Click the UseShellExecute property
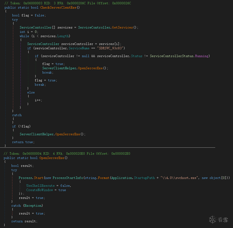233x228 pixels. pos(40,186)
